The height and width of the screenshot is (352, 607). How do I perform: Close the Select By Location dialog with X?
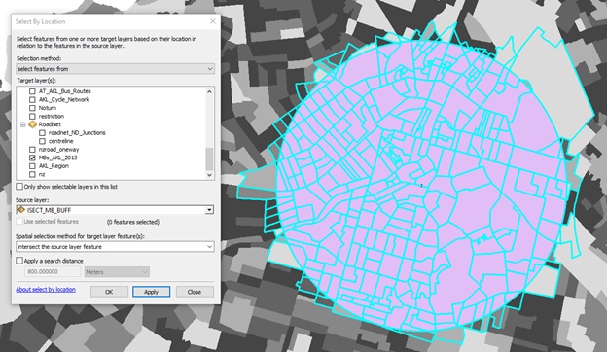tap(212, 21)
